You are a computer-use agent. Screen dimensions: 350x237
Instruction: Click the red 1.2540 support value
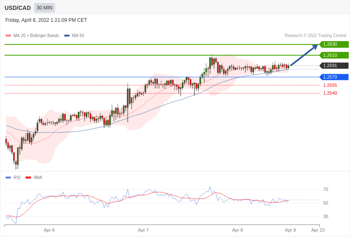click(330, 93)
